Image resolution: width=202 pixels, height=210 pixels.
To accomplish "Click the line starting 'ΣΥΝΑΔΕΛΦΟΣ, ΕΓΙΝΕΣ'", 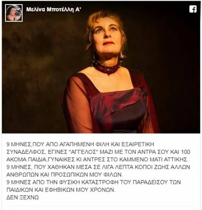I will pos(98,152).
